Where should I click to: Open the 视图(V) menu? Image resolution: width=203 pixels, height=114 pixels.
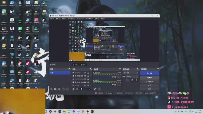tap(64, 19)
